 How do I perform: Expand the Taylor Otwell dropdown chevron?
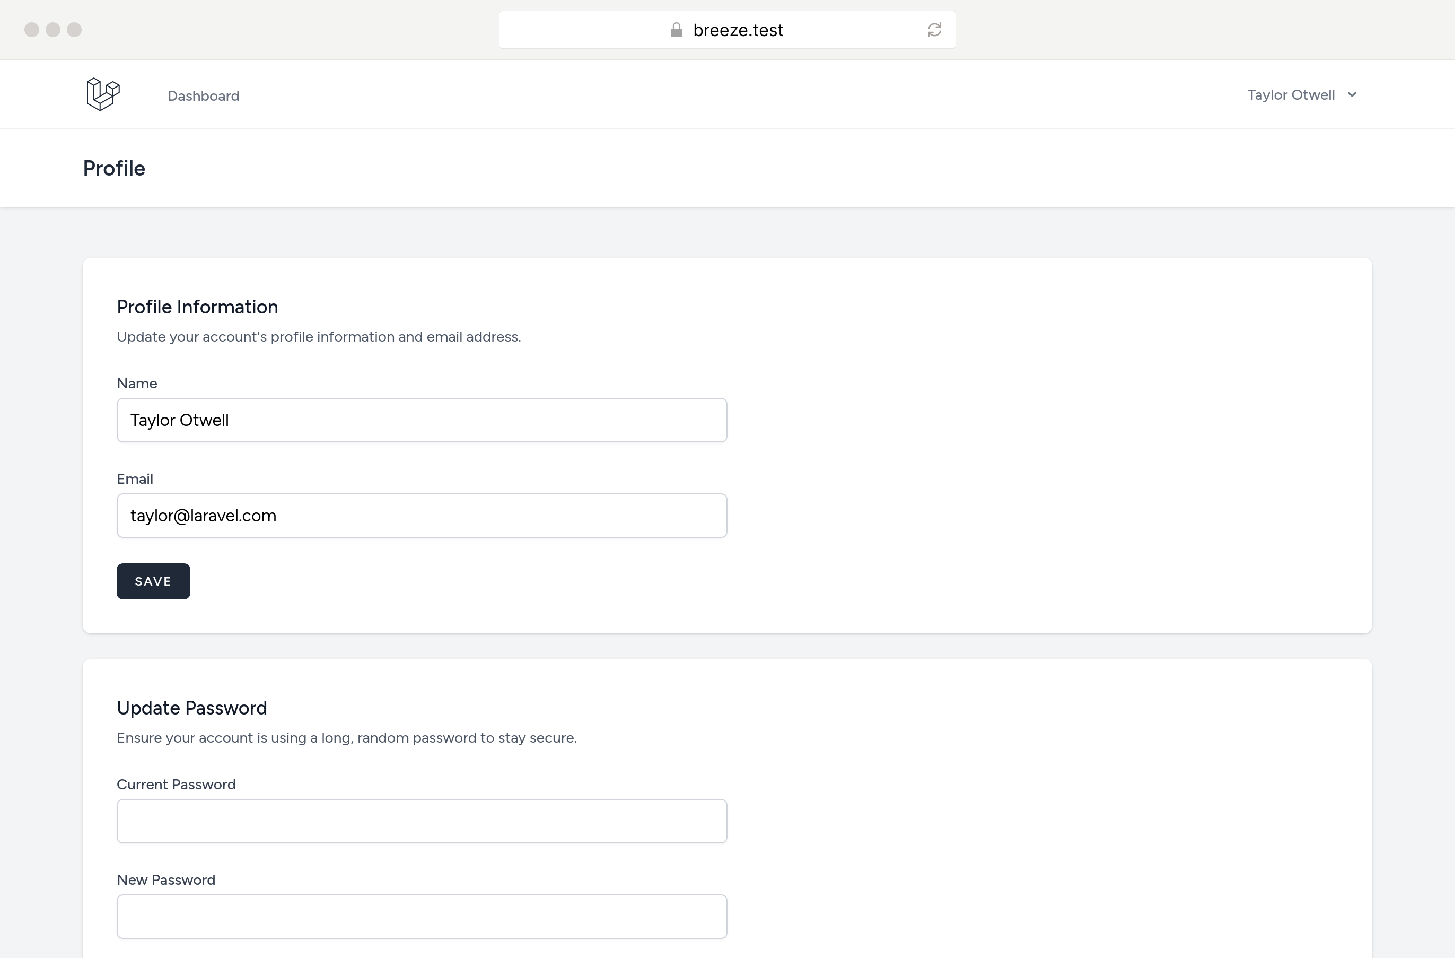(x=1352, y=95)
